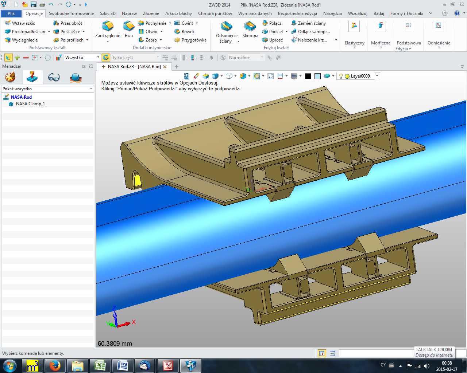Open the view manager glasses tab
Image resolution: width=467 pixels, height=373 pixels.
[54, 77]
